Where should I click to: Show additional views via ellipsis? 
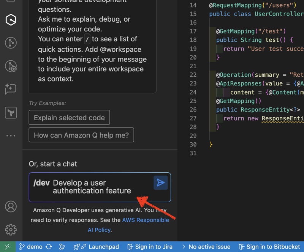(x=11, y=135)
